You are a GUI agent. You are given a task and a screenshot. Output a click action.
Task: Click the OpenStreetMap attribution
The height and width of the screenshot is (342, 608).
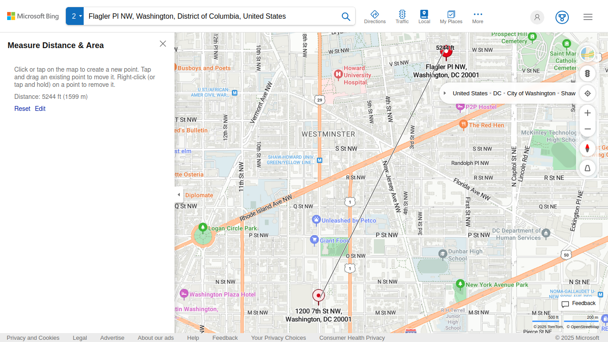[583, 327]
